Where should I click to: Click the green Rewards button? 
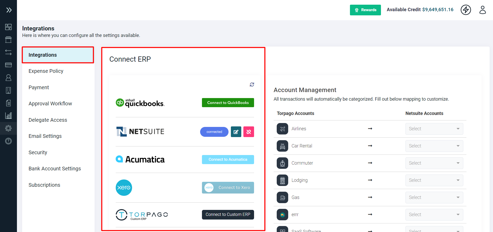pyautogui.click(x=365, y=10)
